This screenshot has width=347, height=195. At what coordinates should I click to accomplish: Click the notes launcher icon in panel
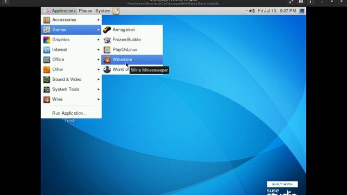point(116,11)
